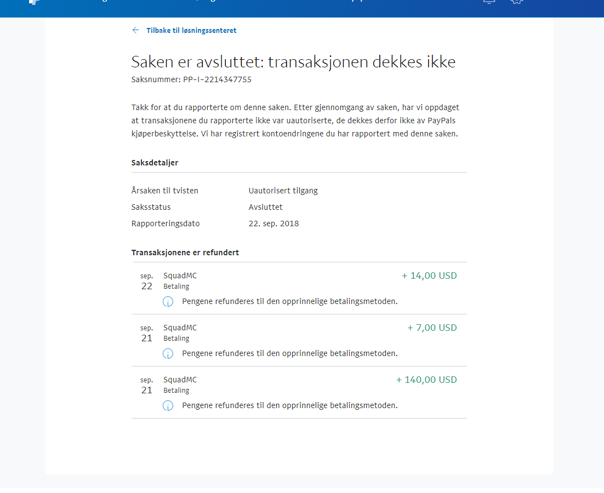Click the back arrow icon

click(135, 31)
